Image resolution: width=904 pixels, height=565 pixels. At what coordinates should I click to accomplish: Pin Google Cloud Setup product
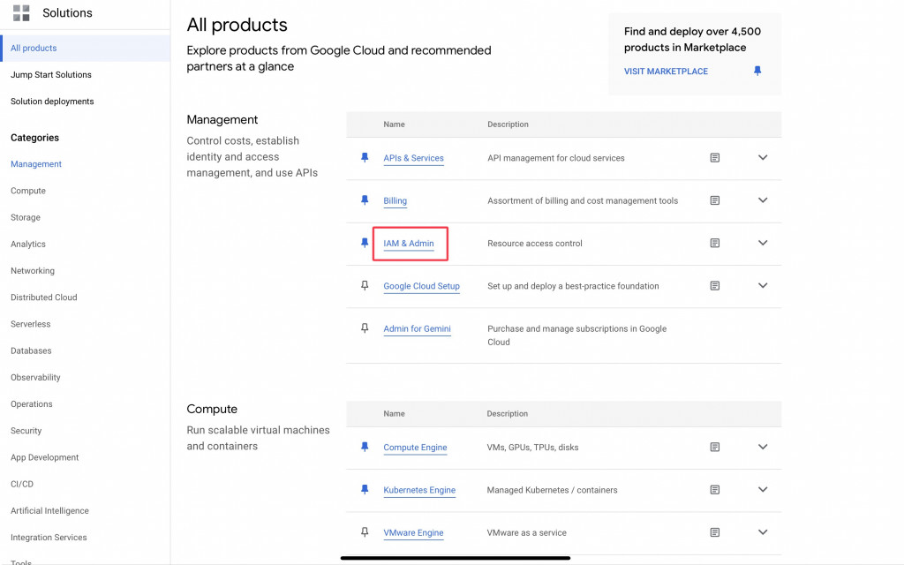point(365,286)
